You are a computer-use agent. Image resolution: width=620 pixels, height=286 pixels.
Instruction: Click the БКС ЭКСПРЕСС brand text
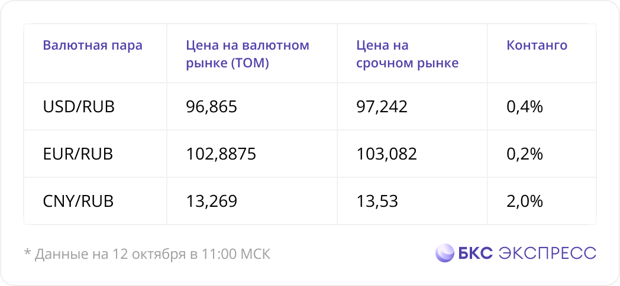pos(527,253)
